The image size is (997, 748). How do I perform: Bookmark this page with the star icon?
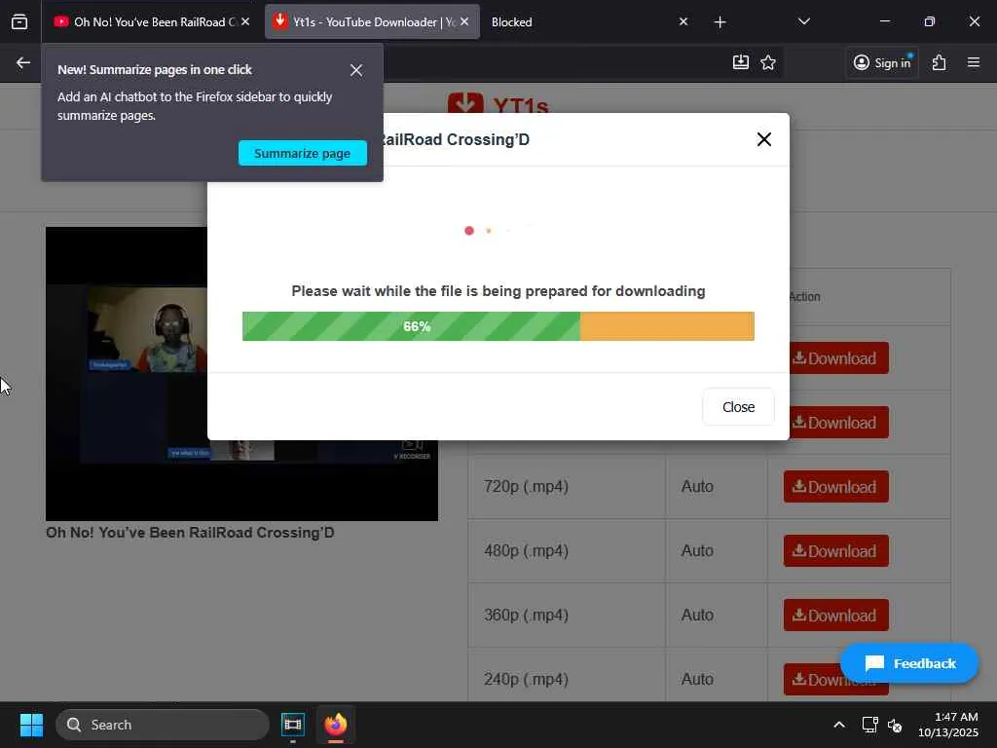pos(768,62)
